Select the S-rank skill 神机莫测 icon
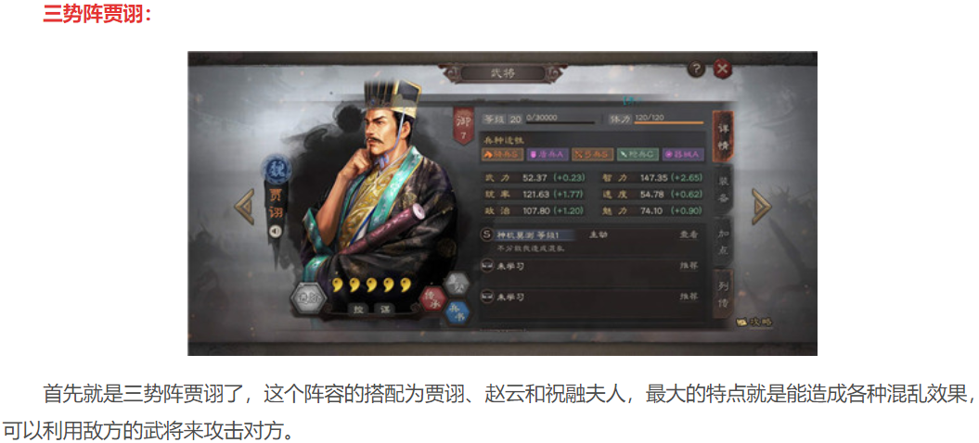Screen dimensions: 979x443 click(487, 234)
